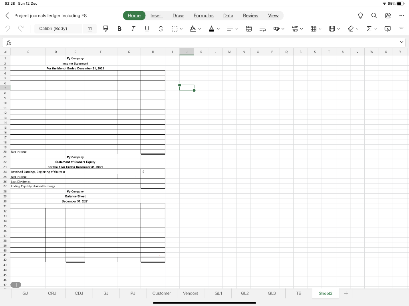The height and width of the screenshot is (306, 409).
Task: Select column H header
Action: click(x=153, y=52)
